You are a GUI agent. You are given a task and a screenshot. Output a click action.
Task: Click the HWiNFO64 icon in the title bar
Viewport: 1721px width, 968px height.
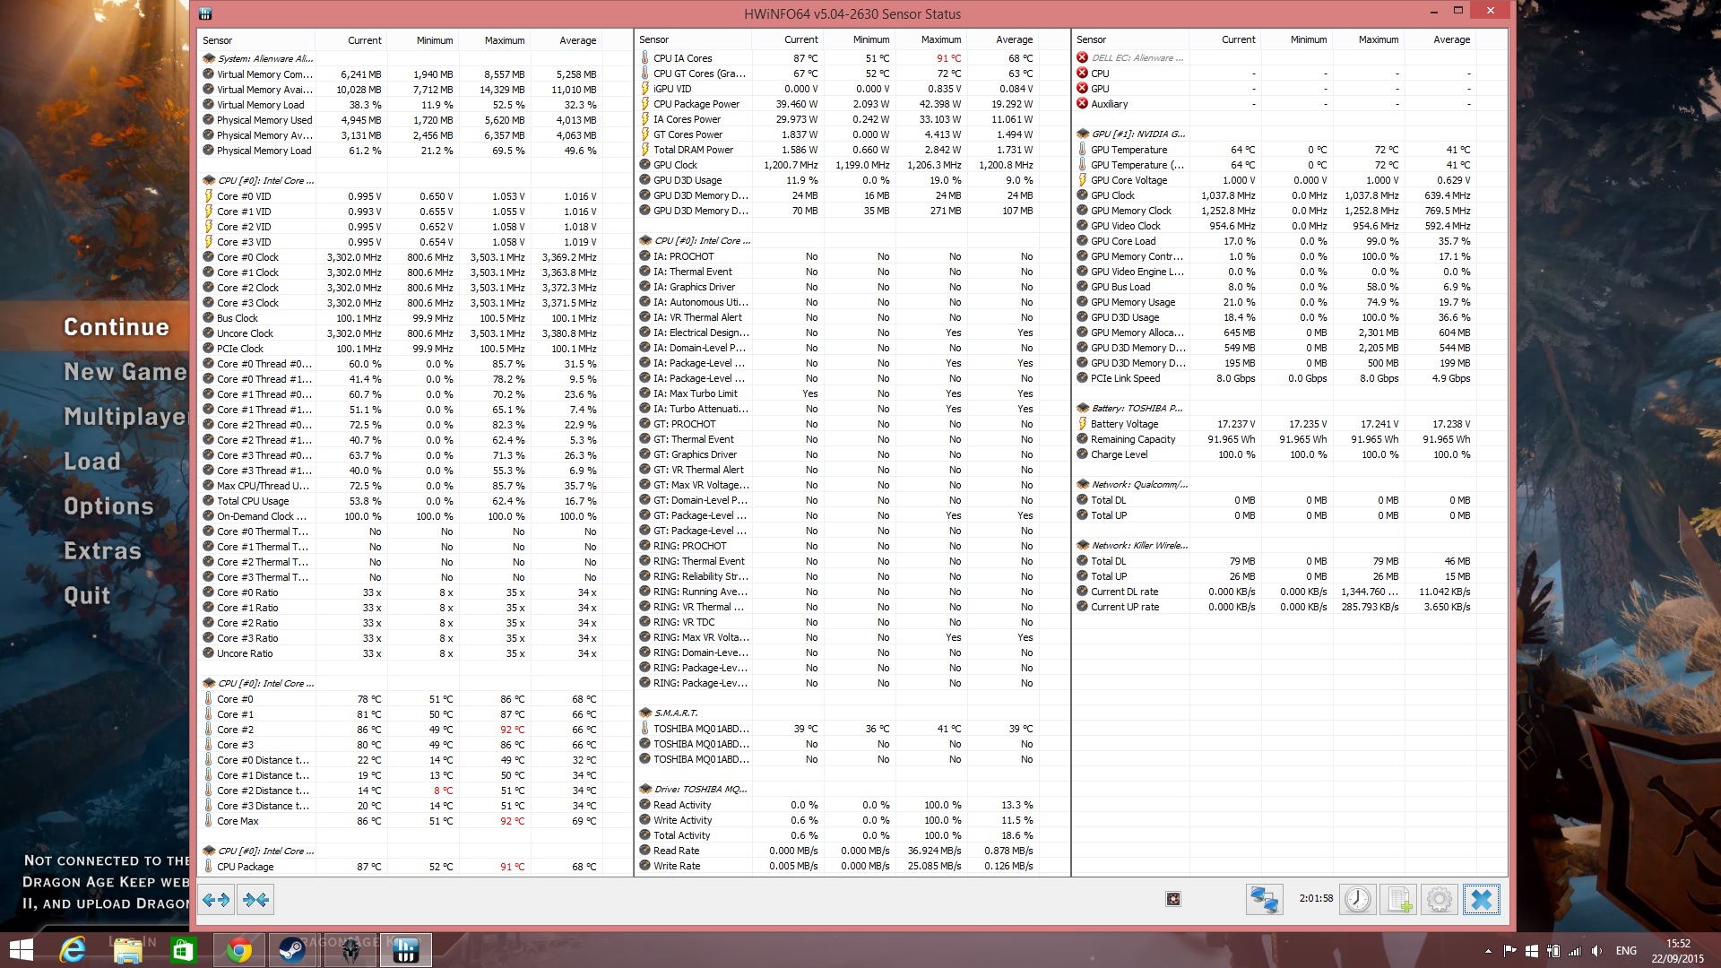tap(205, 13)
